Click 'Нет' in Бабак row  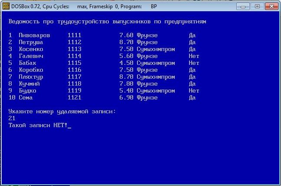(x=194, y=63)
